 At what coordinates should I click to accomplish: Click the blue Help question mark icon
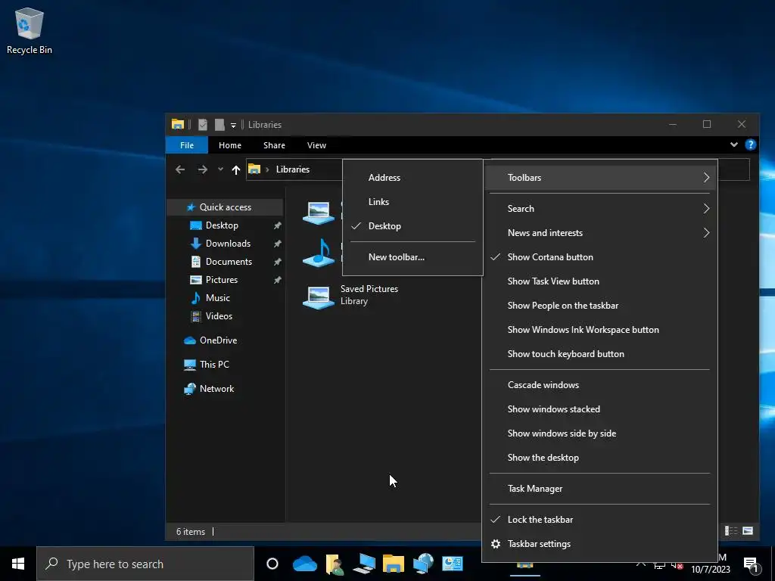[x=750, y=144]
